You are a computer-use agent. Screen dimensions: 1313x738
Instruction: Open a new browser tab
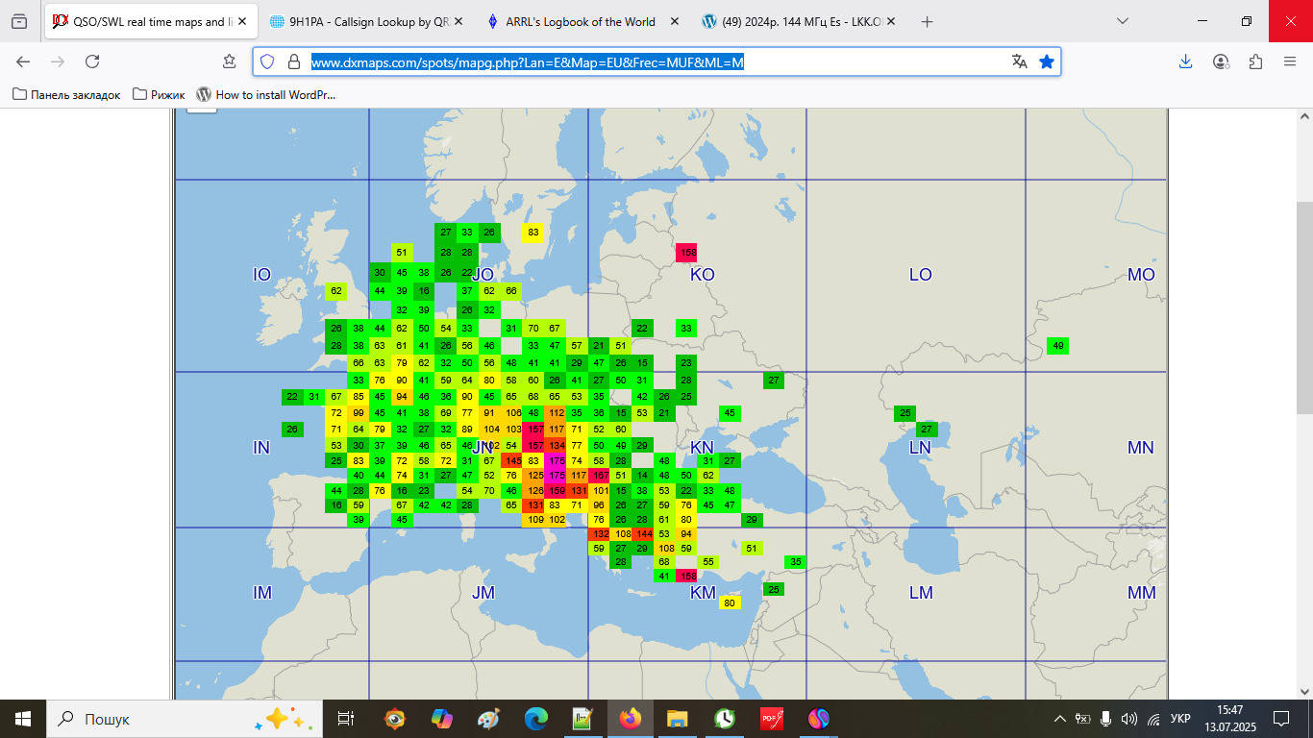click(927, 21)
